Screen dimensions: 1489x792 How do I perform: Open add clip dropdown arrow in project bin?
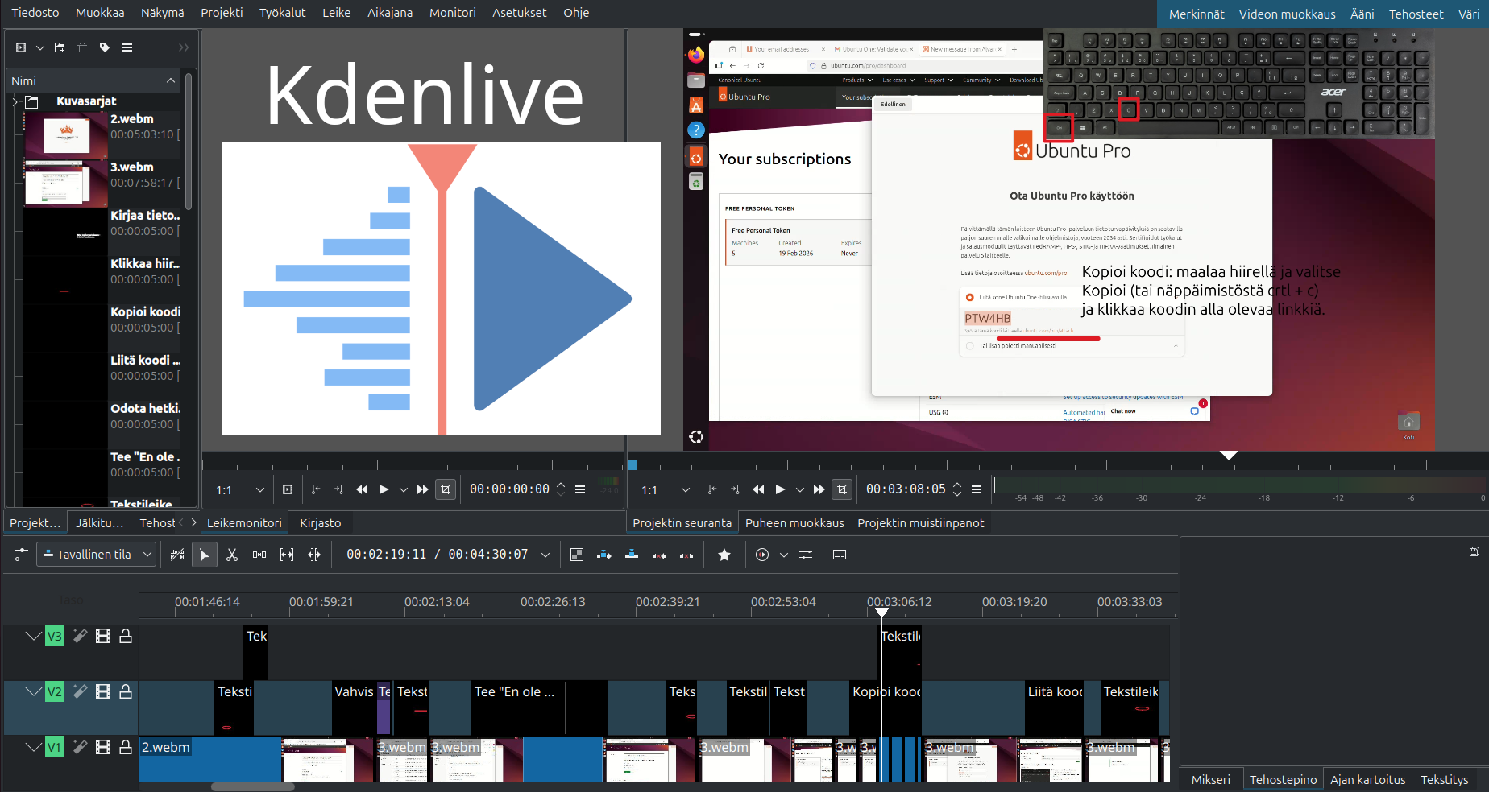pyautogui.click(x=39, y=47)
